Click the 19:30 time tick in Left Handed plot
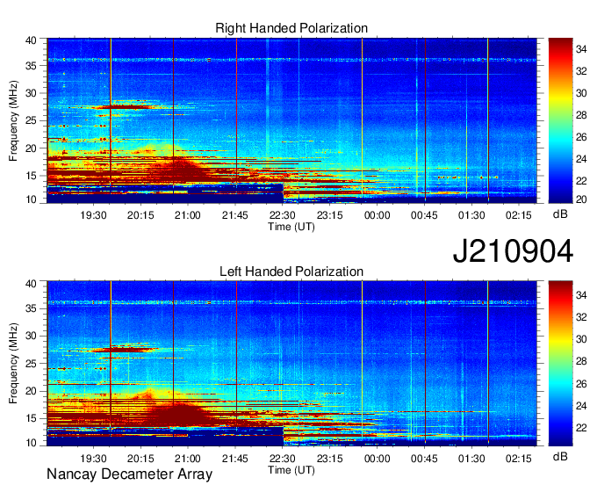This screenshot has height=485, width=597. (93, 459)
